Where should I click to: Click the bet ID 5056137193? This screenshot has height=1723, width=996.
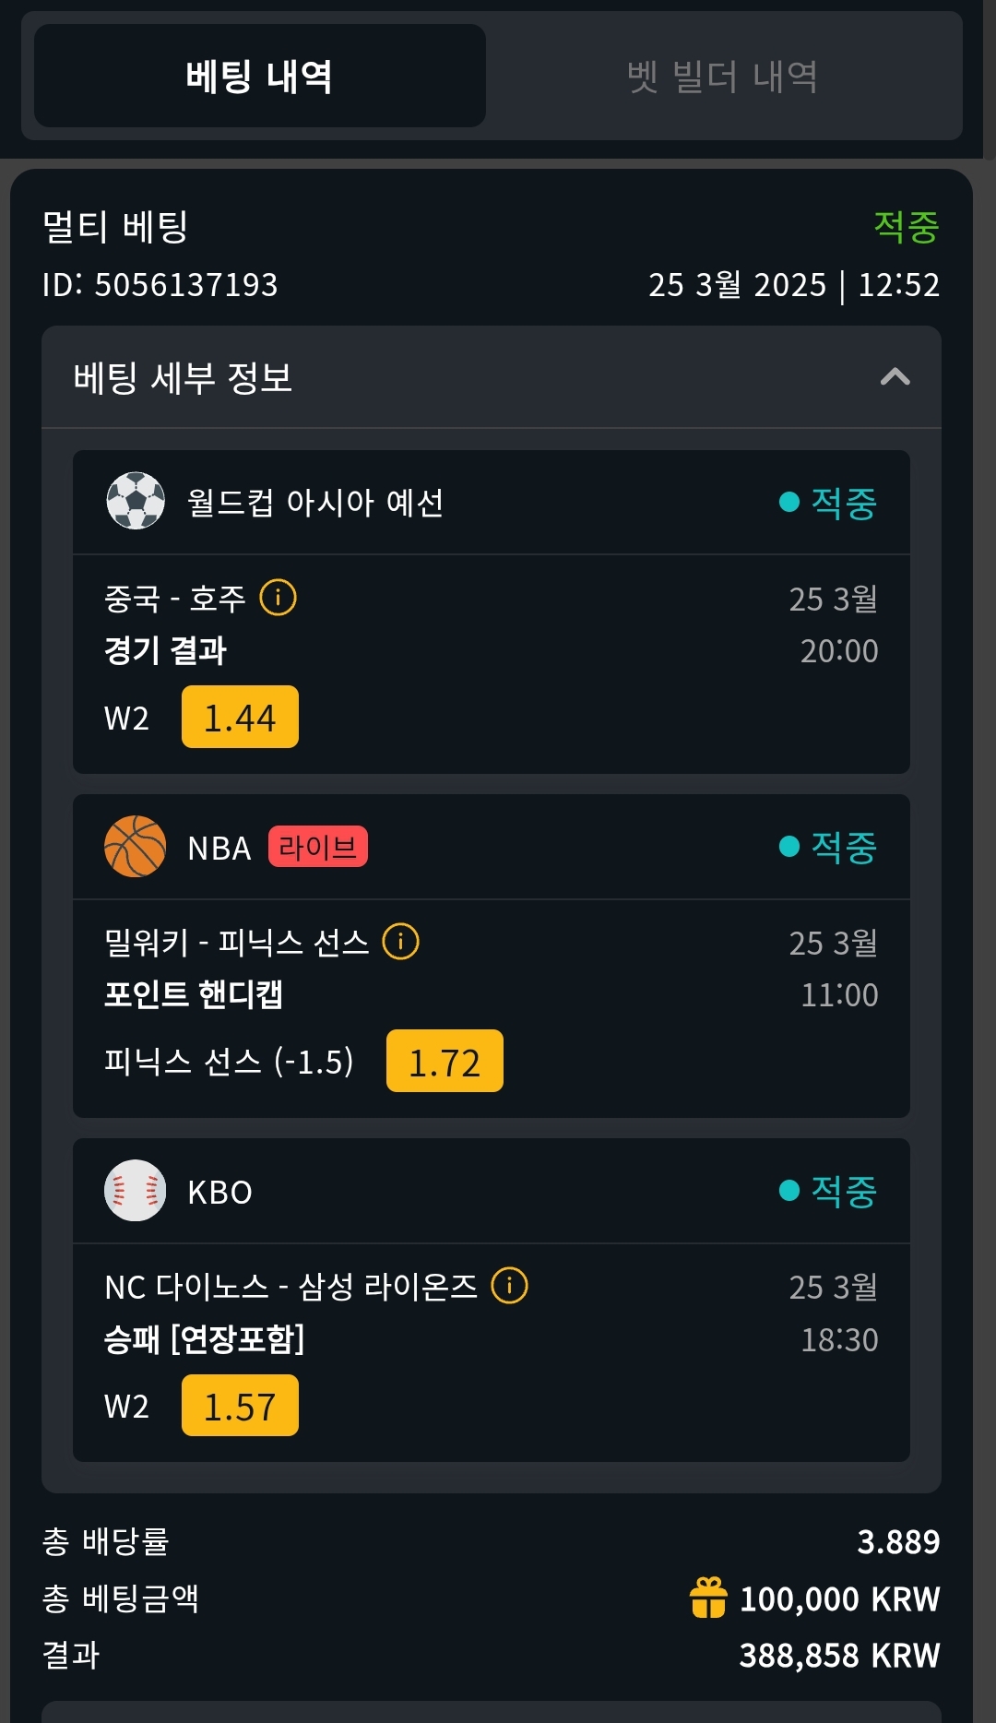[160, 285]
